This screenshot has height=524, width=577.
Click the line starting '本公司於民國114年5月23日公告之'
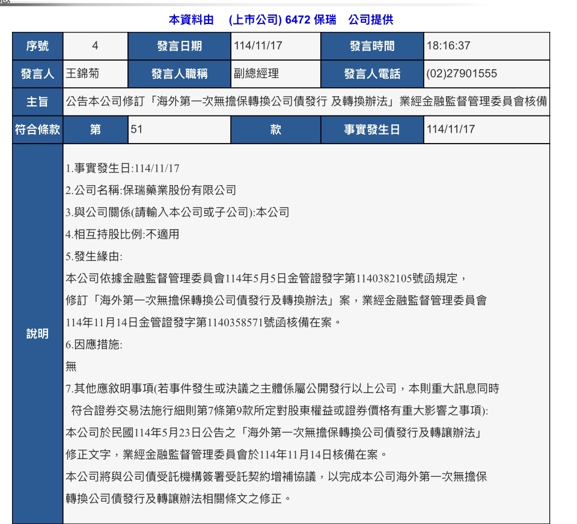(275, 433)
